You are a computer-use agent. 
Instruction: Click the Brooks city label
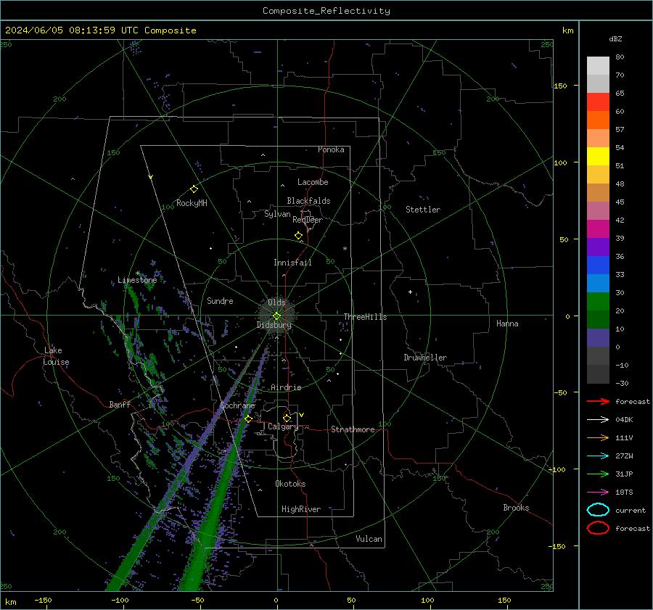coord(516,508)
